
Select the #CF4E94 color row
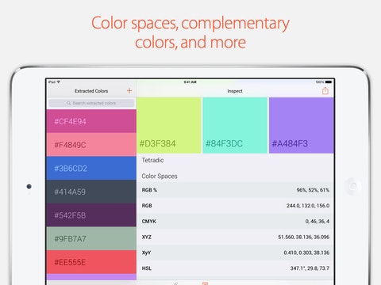click(91, 121)
